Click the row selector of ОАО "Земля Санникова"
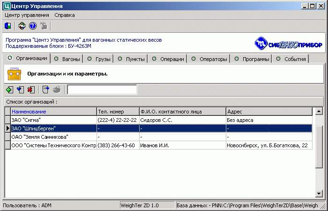This screenshot has width=328, height=211. coord(8,137)
